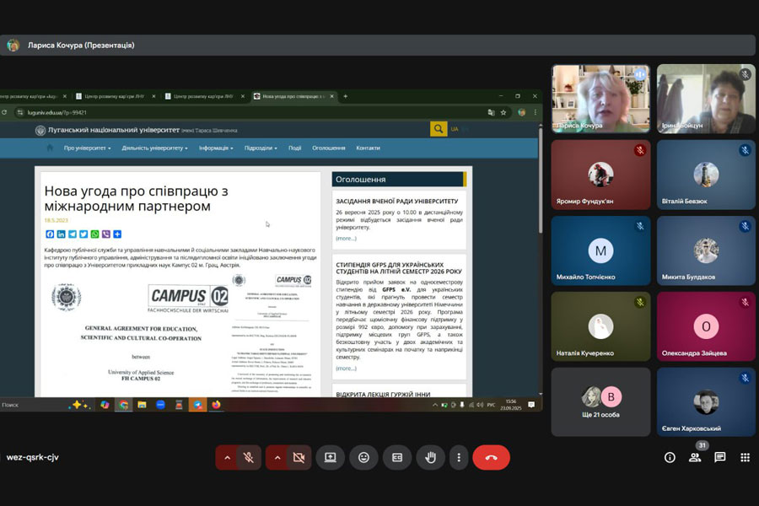Click the present screen icon

(x=330, y=457)
